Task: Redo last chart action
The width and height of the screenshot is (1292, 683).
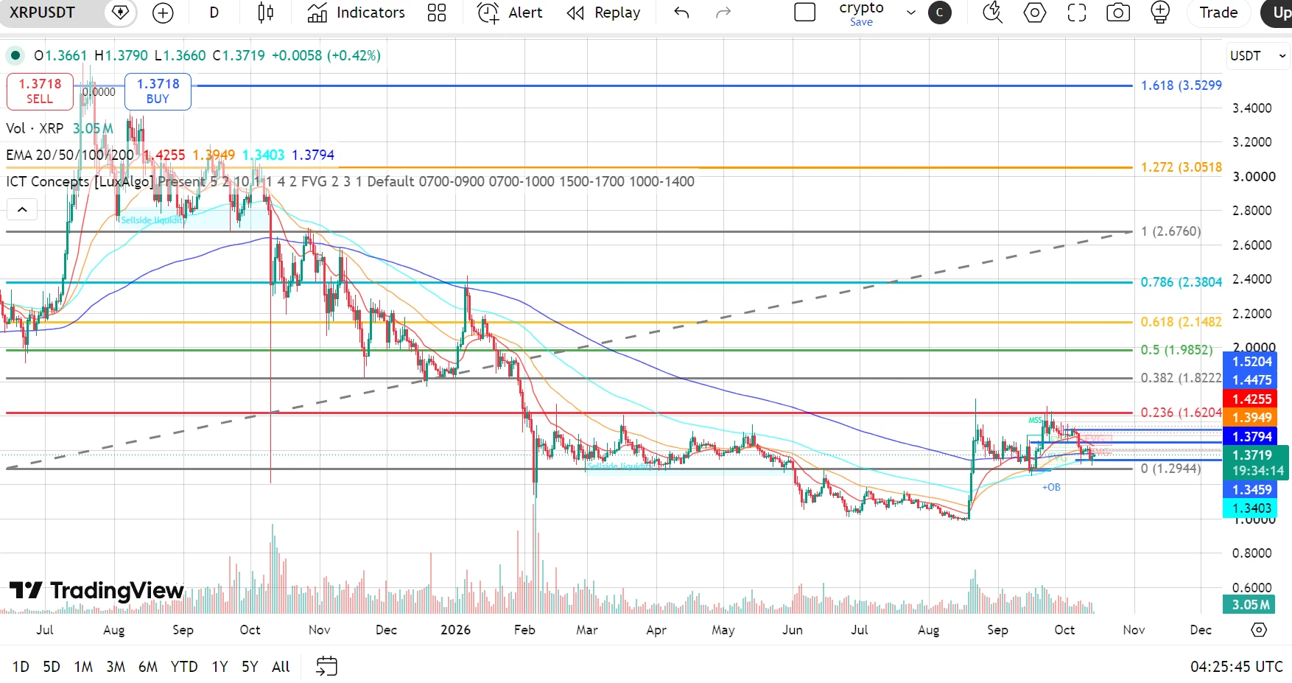Action: (x=723, y=13)
